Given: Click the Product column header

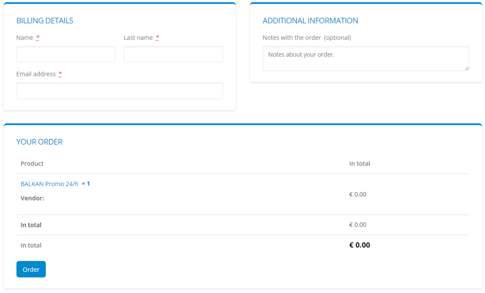Looking at the screenshot, I should (32, 164).
